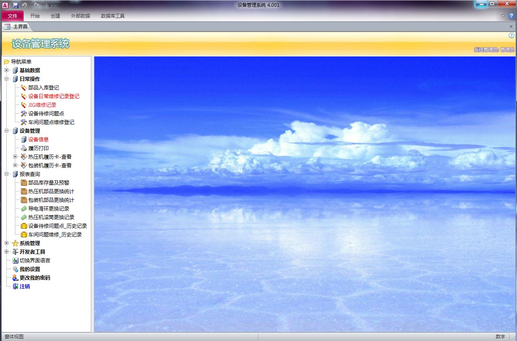Image resolution: width=517 pixels, height=341 pixels.
Task: Click the 热压机履历卡-查看 icon
Action: click(x=24, y=157)
